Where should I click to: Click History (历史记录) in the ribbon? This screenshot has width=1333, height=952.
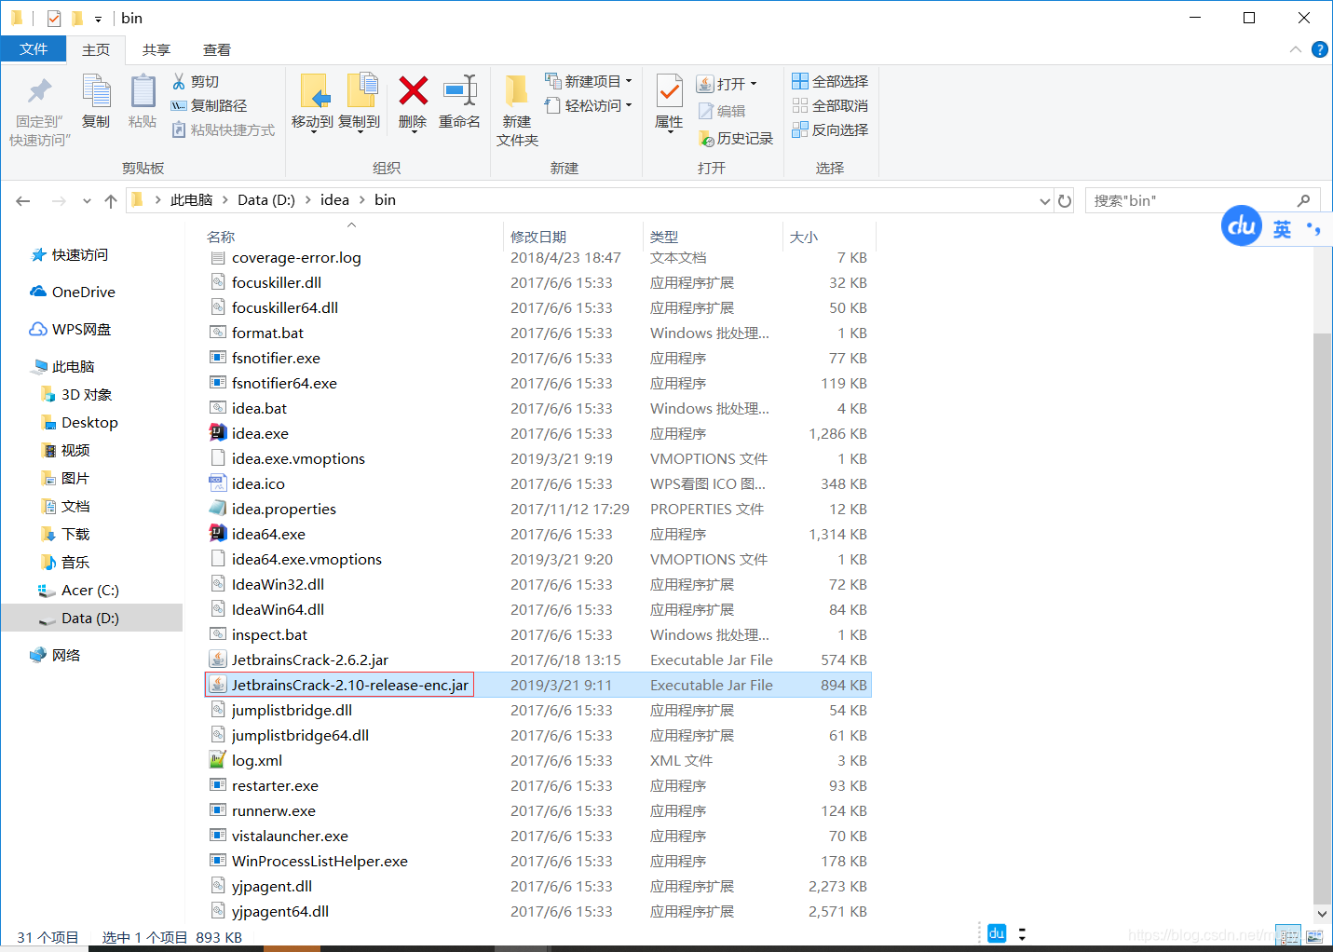[x=736, y=138]
